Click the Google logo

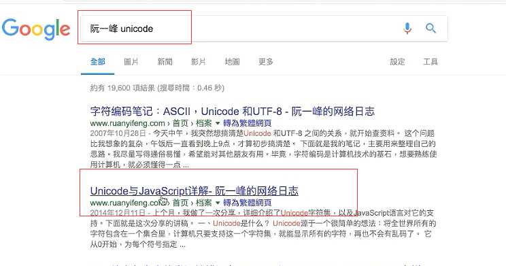pos(36,29)
